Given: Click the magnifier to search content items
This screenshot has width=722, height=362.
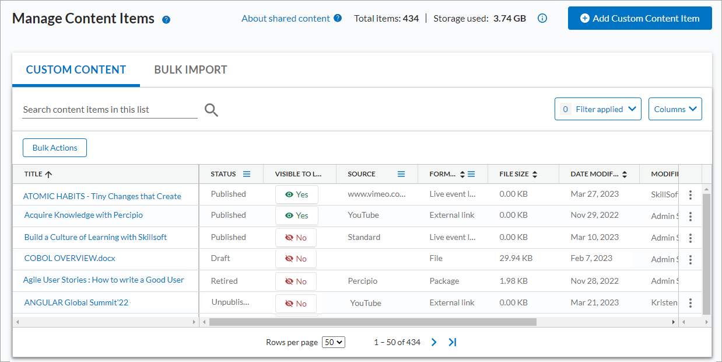Looking at the screenshot, I should pyautogui.click(x=211, y=110).
